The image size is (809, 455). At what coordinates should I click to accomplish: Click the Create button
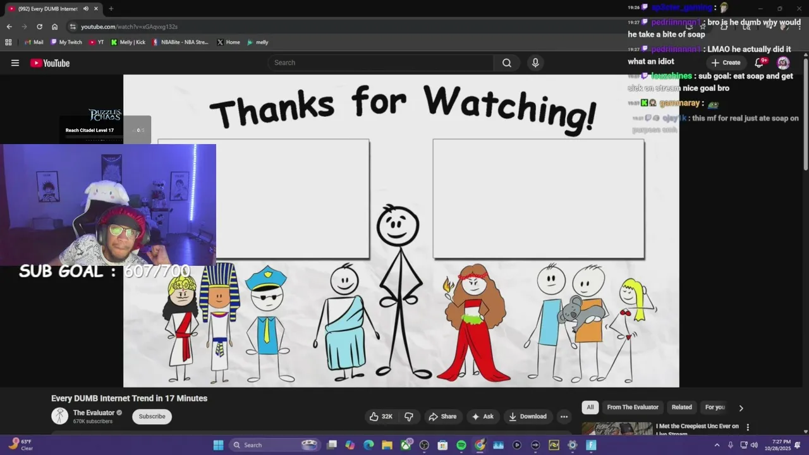[725, 63]
